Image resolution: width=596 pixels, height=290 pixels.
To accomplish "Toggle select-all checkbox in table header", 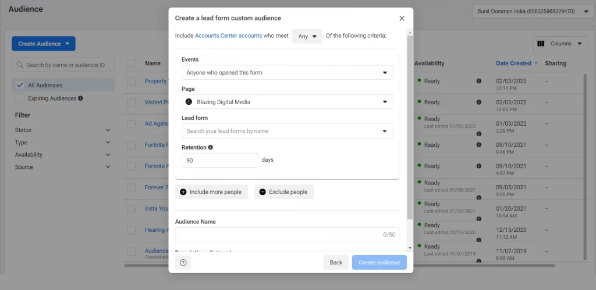I will (x=132, y=63).
